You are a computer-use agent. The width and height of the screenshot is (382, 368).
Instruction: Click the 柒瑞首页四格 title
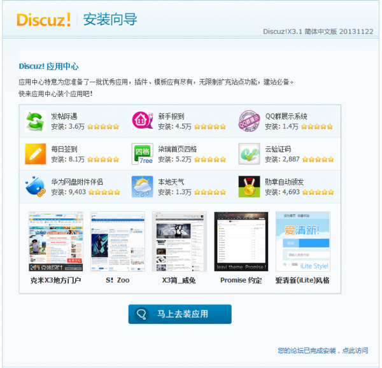point(178,149)
